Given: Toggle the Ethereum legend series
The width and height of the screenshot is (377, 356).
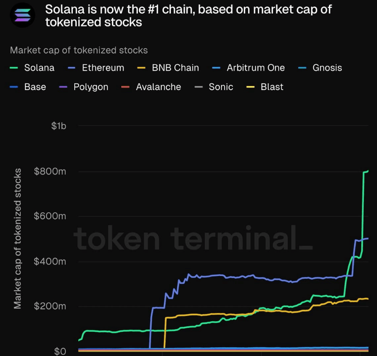Looking at the screenshot, I should (103, 68).
